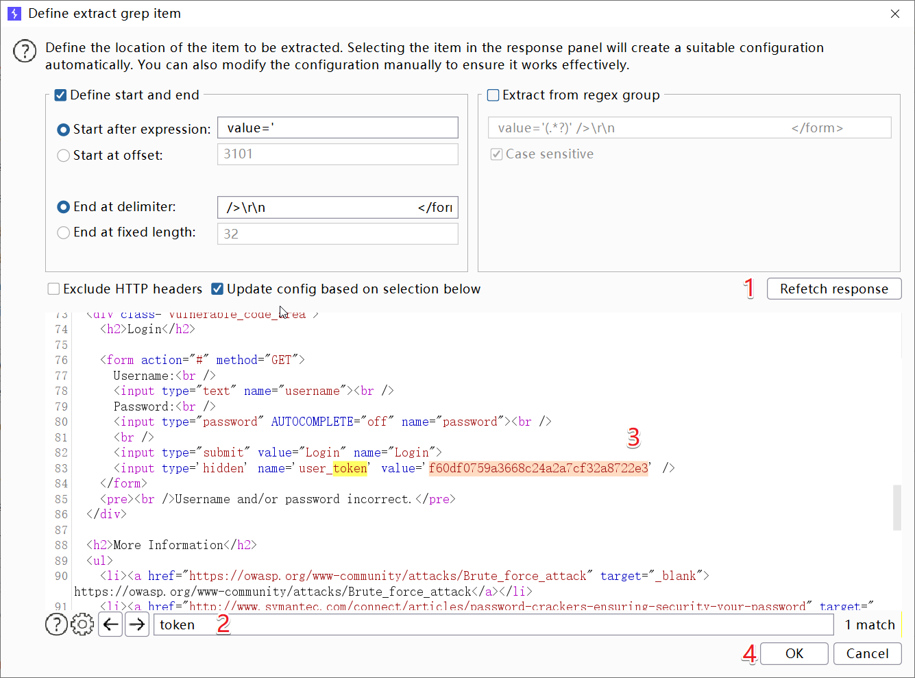Click the 1 match status label
Screen dimensions: 915x678
pyautogui.click(x=870, y=625)
